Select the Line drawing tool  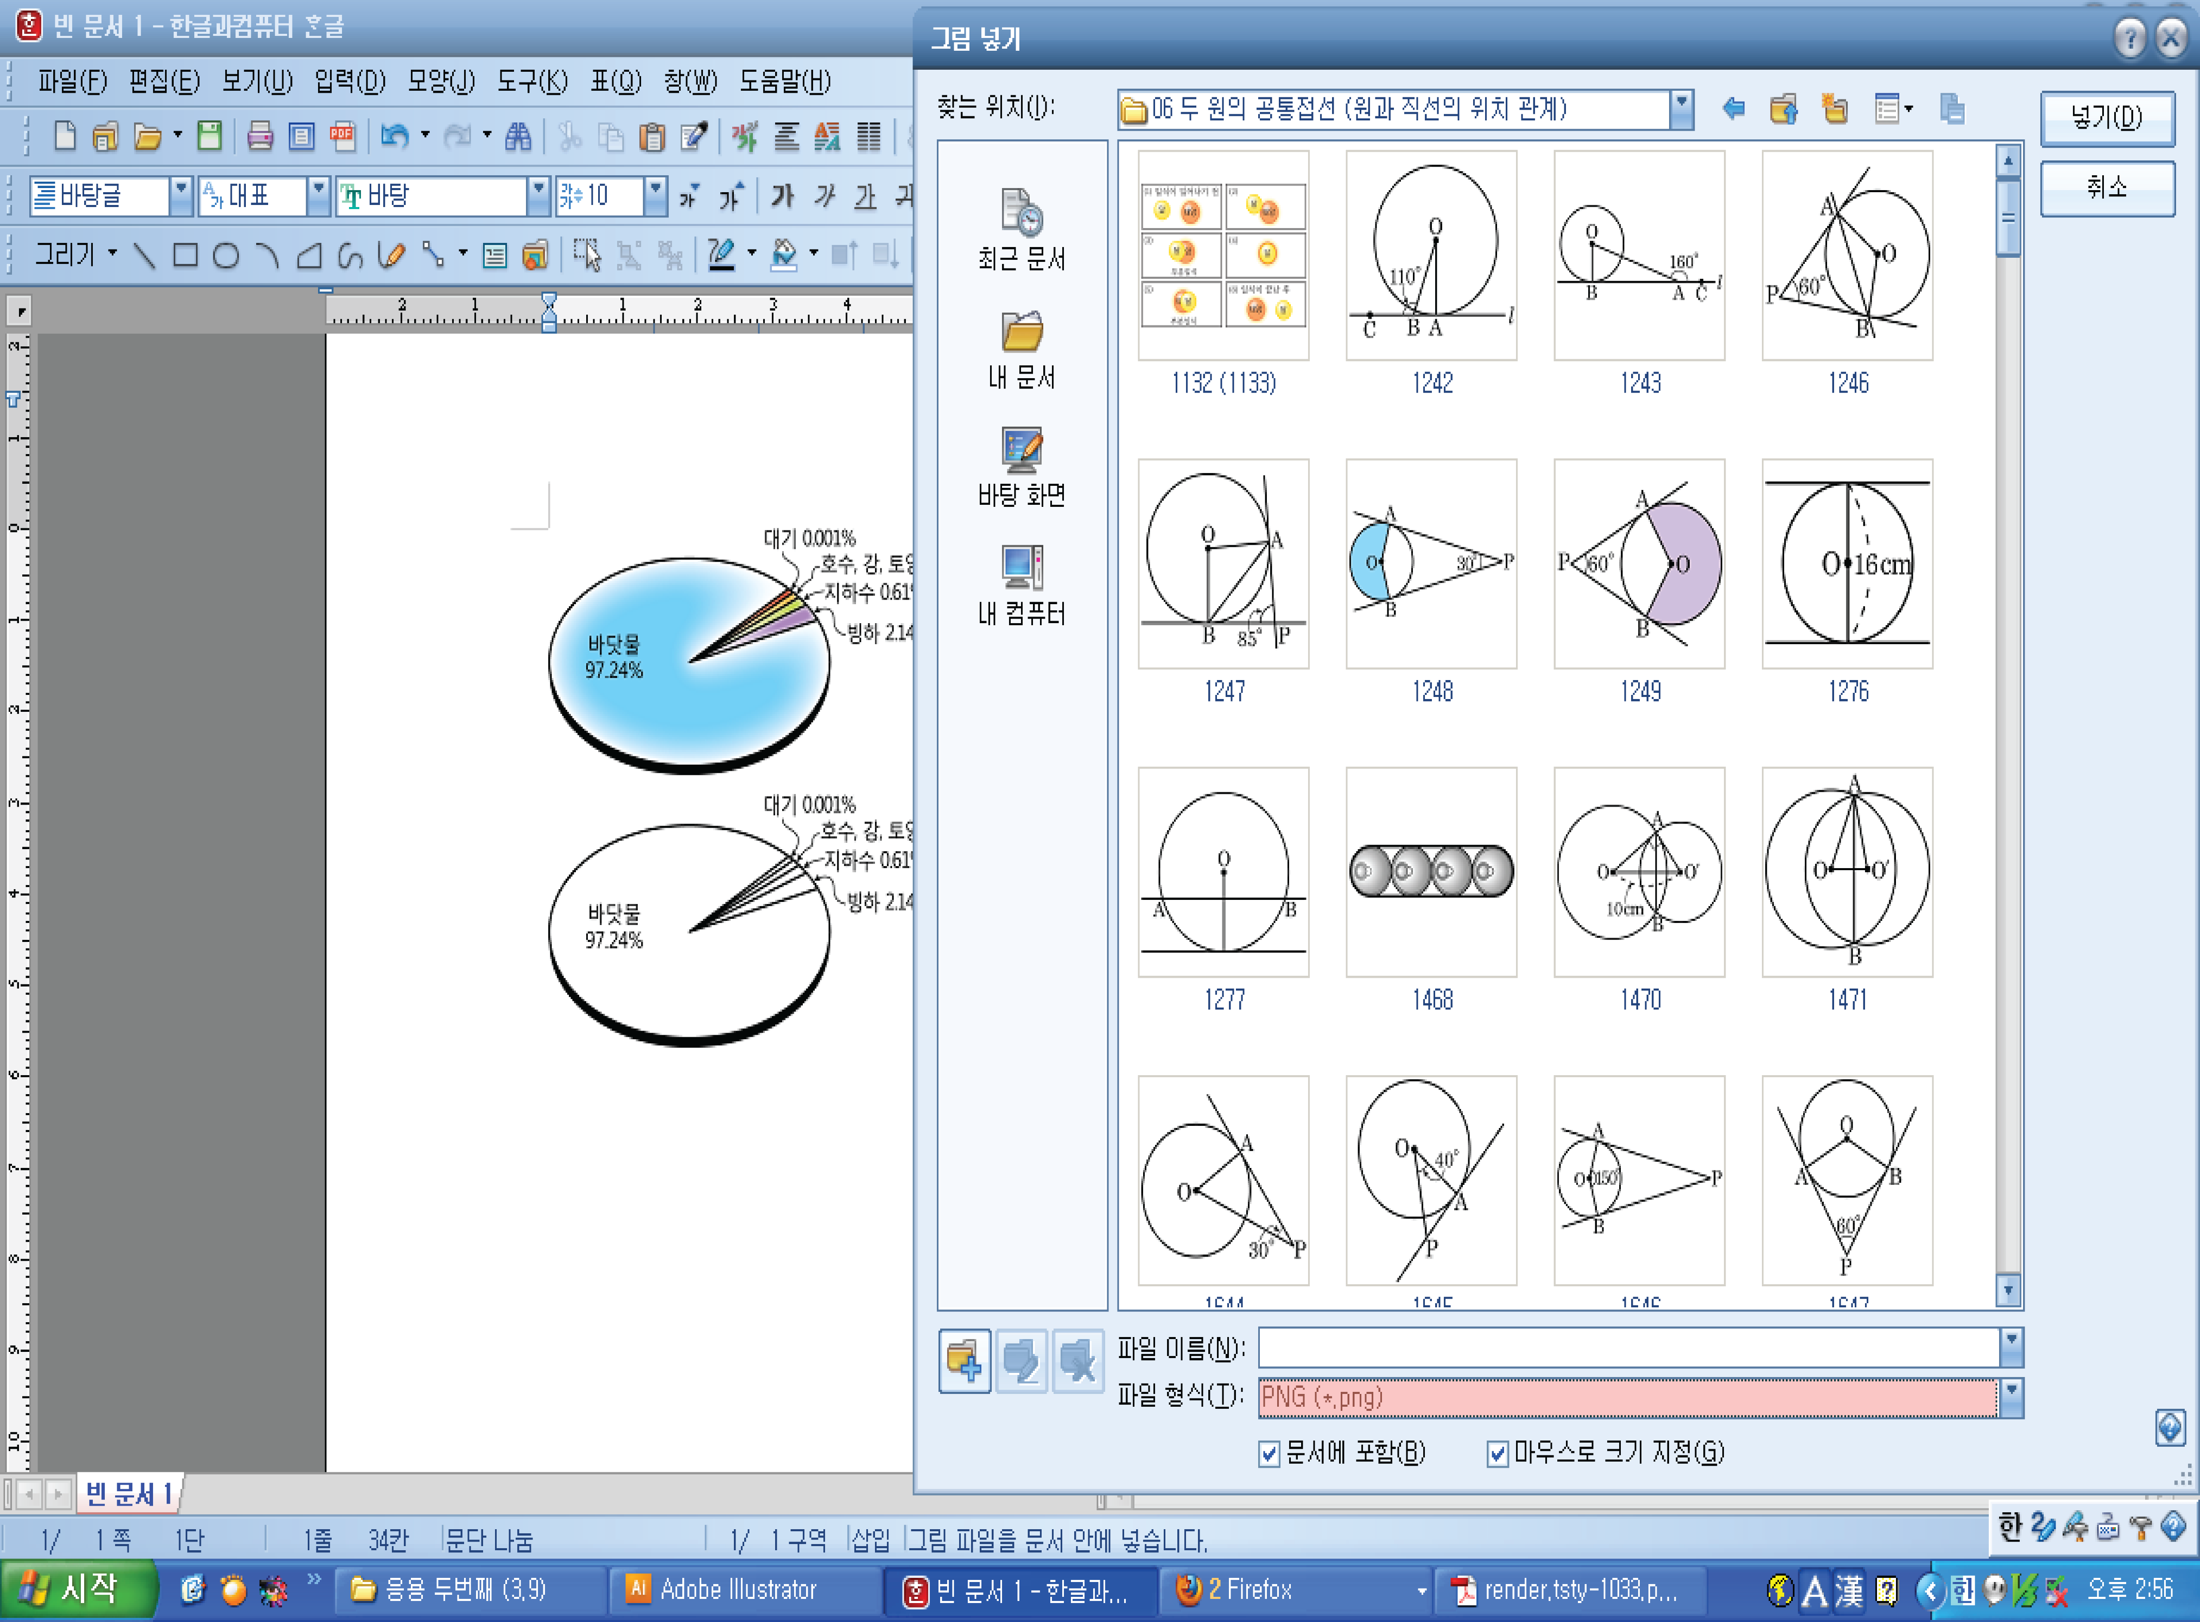coord(144,256)
